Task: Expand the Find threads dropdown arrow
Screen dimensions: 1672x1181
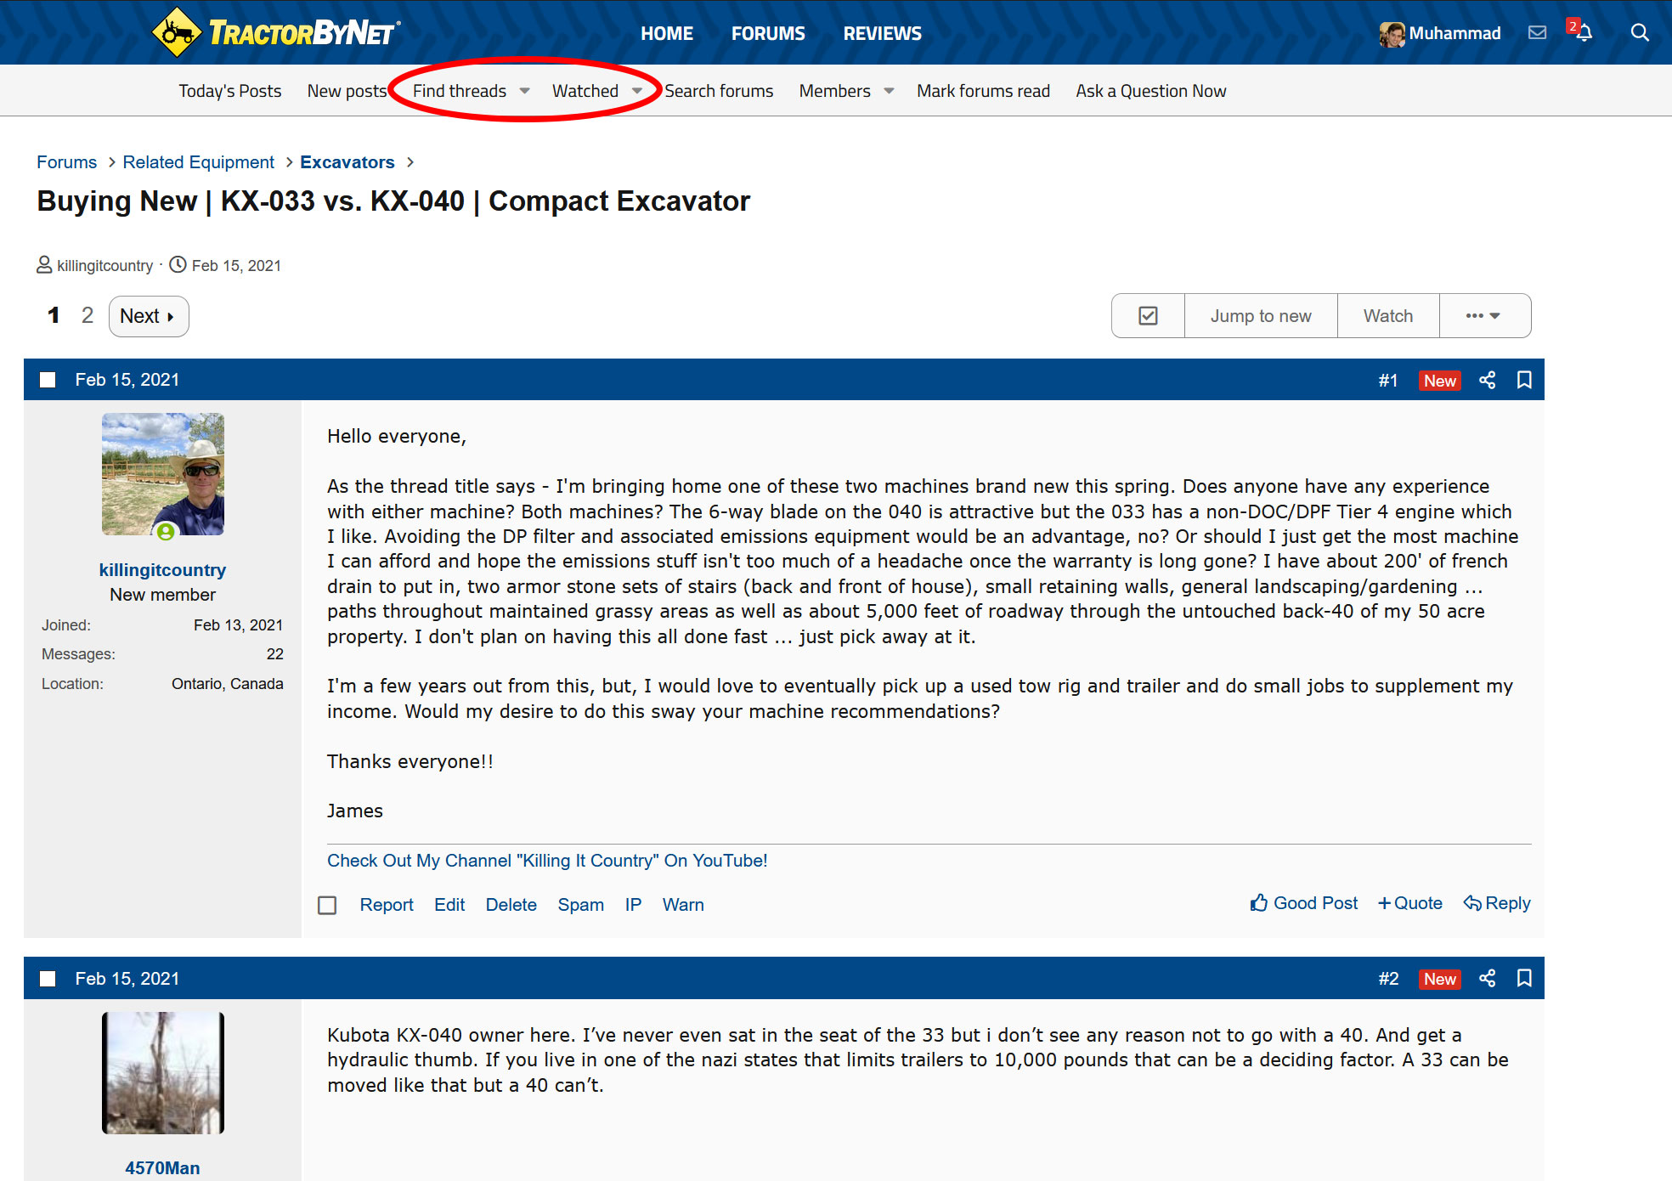Action: tap(524, 91)
